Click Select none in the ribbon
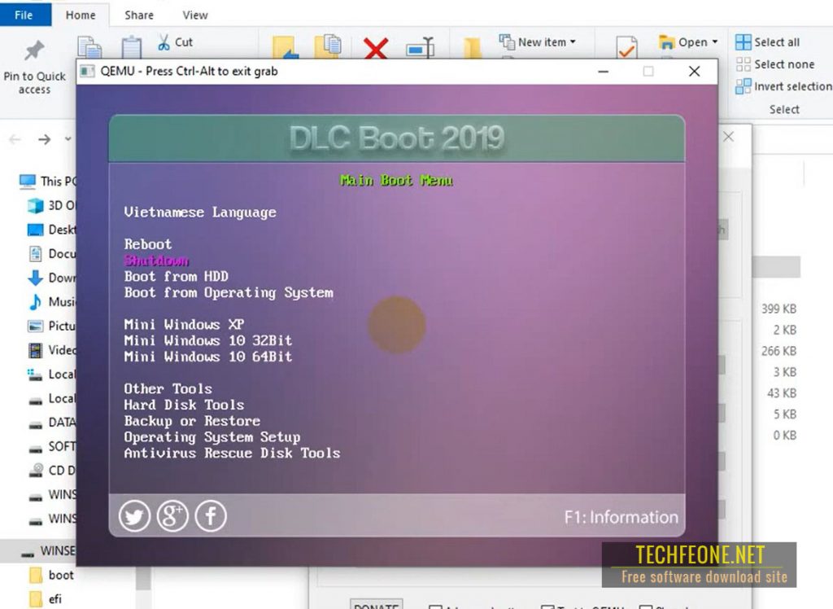 coord(775,64)
